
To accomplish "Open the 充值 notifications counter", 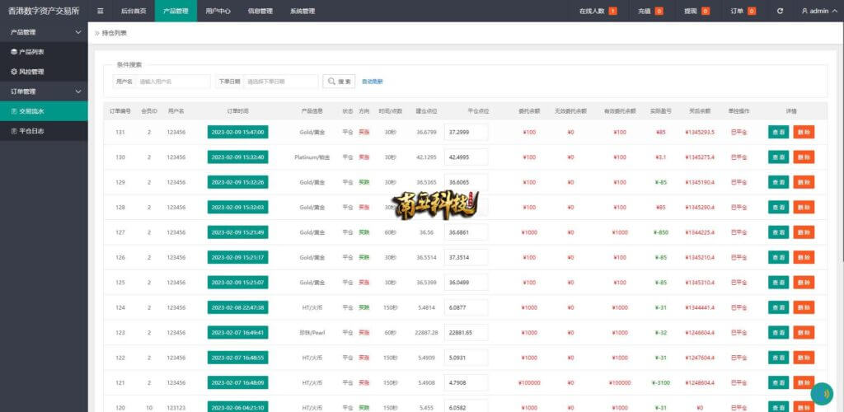I will [x=650, y=11].
